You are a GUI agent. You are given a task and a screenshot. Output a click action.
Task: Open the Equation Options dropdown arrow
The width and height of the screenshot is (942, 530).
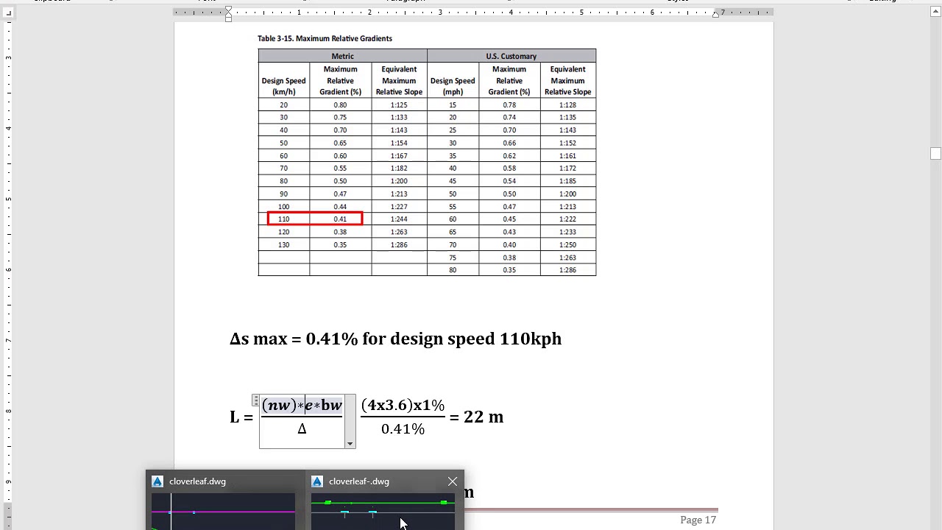(350, 444)
